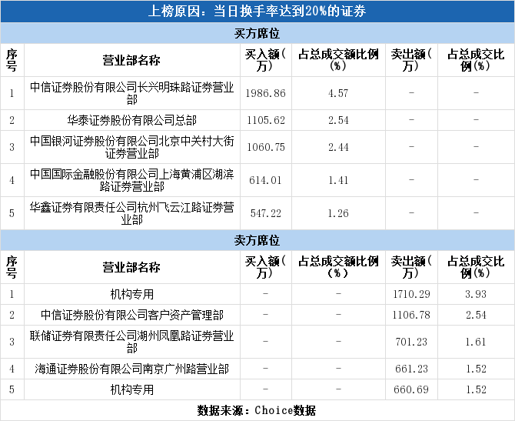Select buy amount 1986.86
The height and width of the screenshot is (421, 515).
click(x=265, y=93)
